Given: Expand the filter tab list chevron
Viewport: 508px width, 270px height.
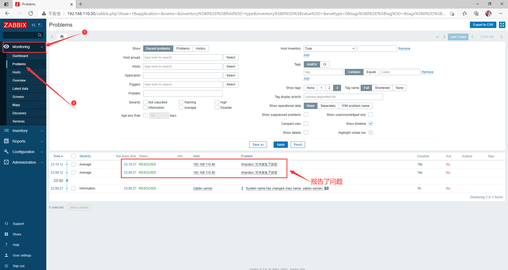Looking at the screenshot, I should (x=437, y=37).
